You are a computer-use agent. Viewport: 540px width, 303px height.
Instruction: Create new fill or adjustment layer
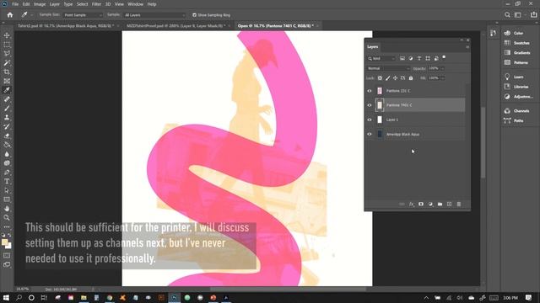[x=430, y=204]
